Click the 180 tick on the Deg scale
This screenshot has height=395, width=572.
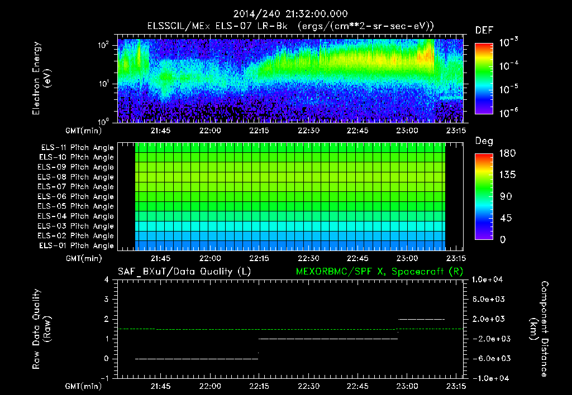click(x=507, y=153)
